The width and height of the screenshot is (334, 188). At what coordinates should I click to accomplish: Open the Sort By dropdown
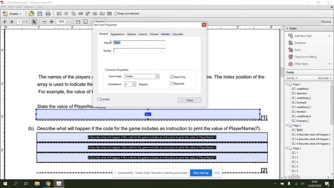292,78
